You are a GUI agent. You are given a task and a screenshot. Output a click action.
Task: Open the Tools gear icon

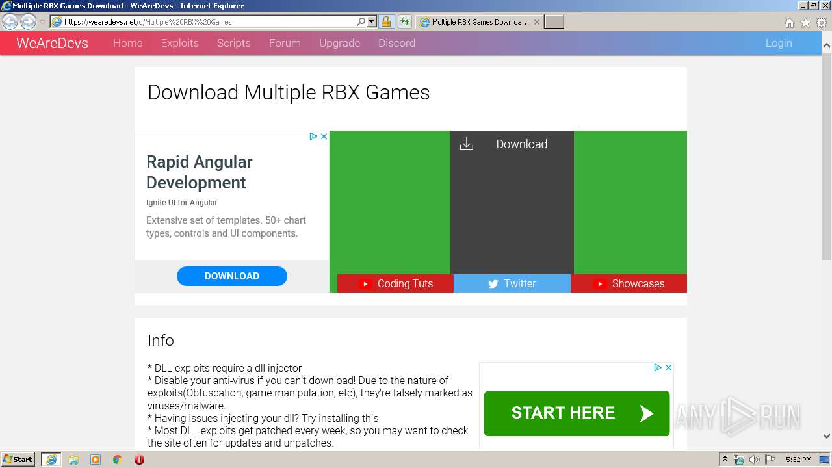(822, 23)
